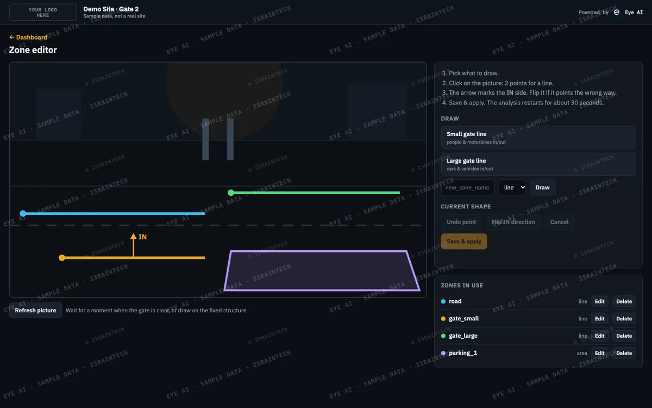This screenshot has width=652, height=408.
Task: Click the orange gate_small color dot
Action: pyautogui.click(x=443, y=319)
